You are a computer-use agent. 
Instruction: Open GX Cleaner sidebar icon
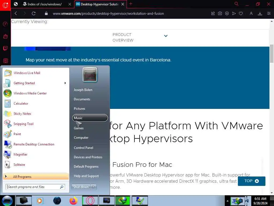5,36
